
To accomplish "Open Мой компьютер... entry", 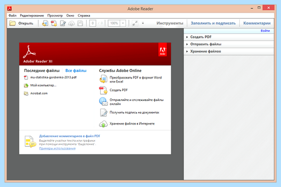I will (x=43, y=86).
